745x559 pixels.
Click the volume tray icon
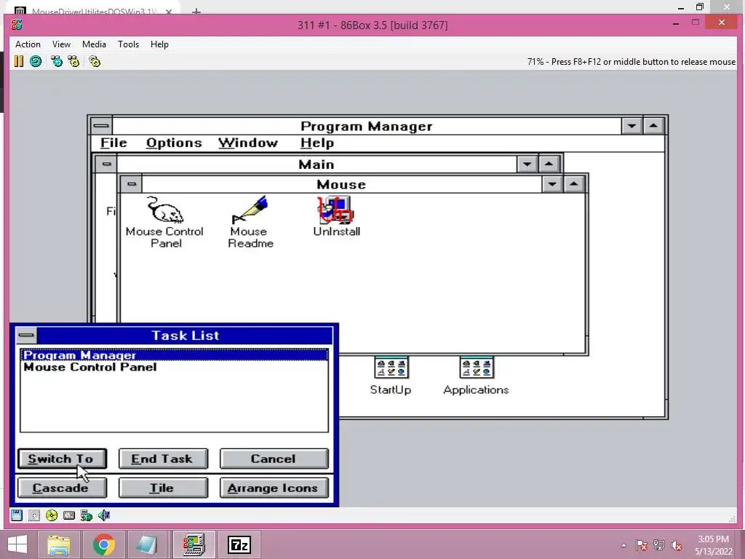(x=676, y=546)
